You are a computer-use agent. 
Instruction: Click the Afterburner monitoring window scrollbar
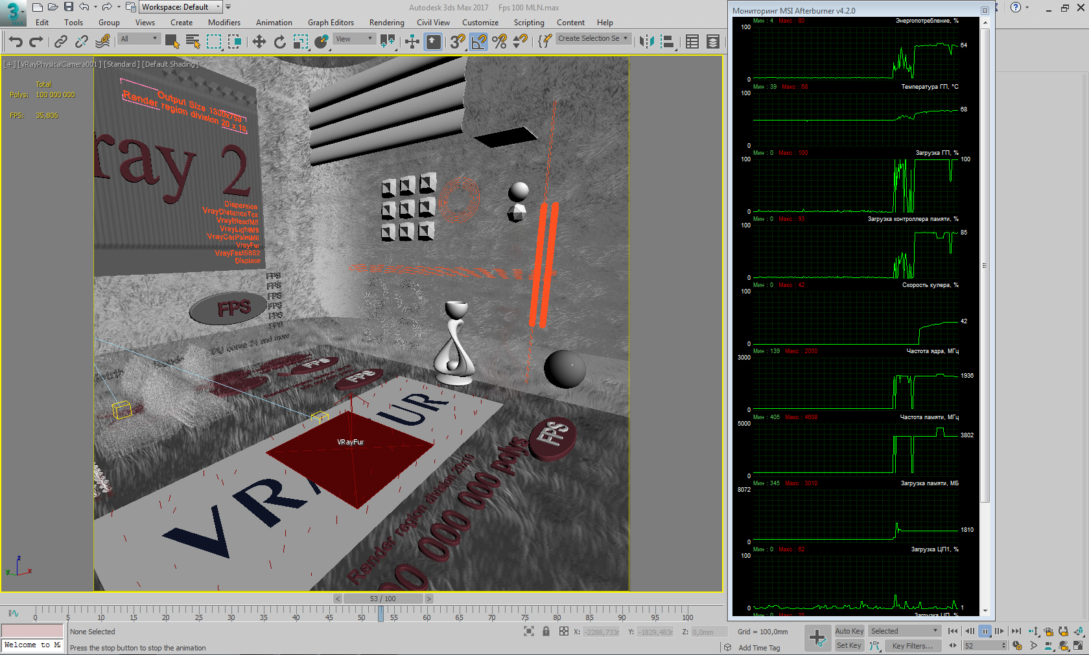click(985, 266)
